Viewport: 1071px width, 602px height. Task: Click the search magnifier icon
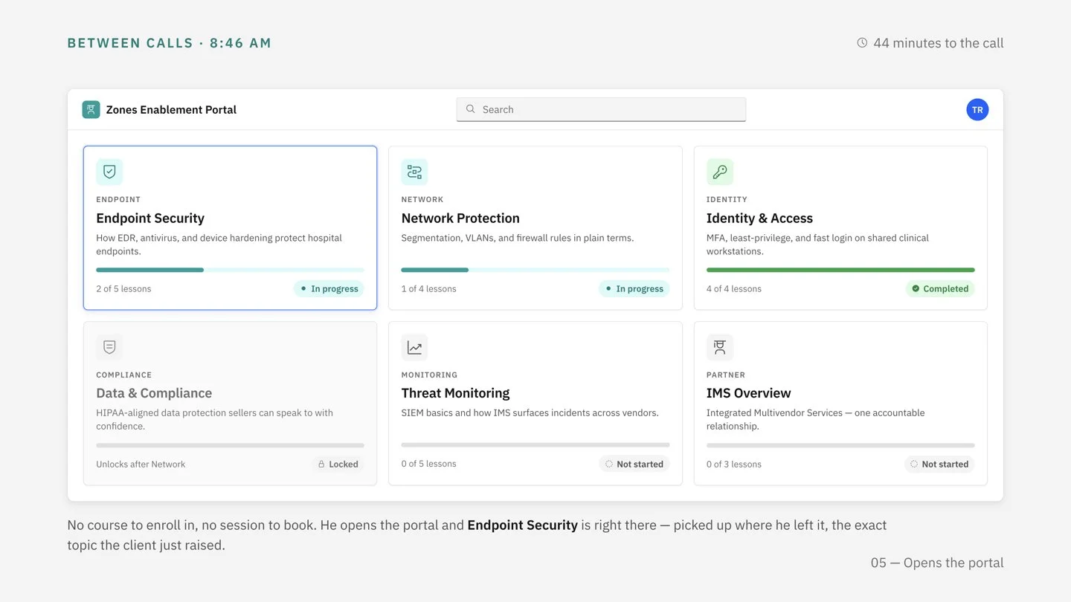(470, 109)
